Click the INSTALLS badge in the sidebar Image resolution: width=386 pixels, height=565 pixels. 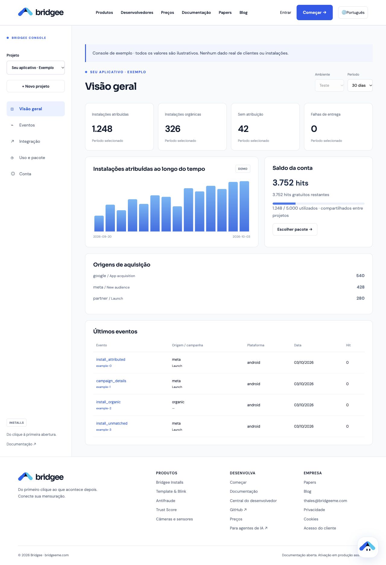(17, 423)
